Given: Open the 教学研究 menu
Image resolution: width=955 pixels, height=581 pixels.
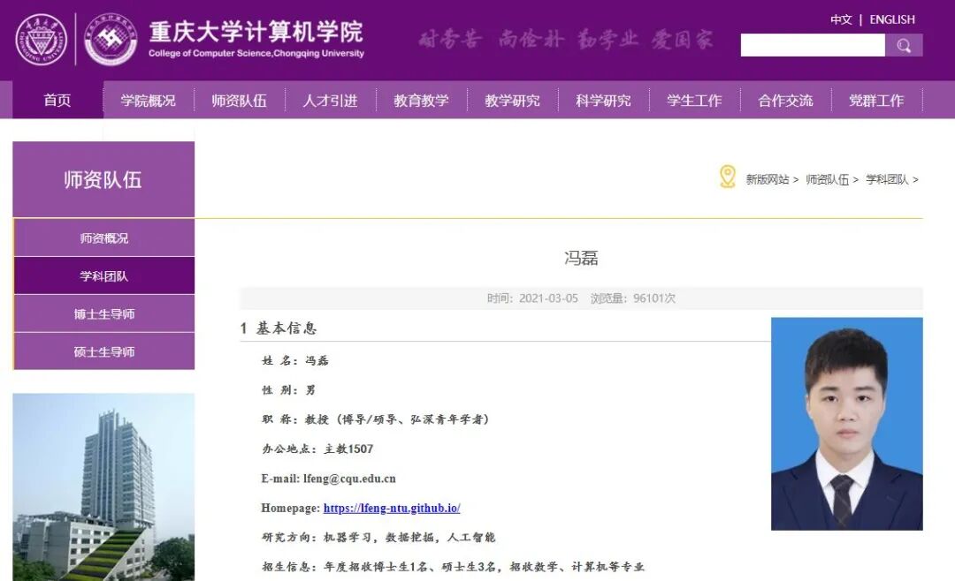Looking at the screenshot, I should 512,101.
